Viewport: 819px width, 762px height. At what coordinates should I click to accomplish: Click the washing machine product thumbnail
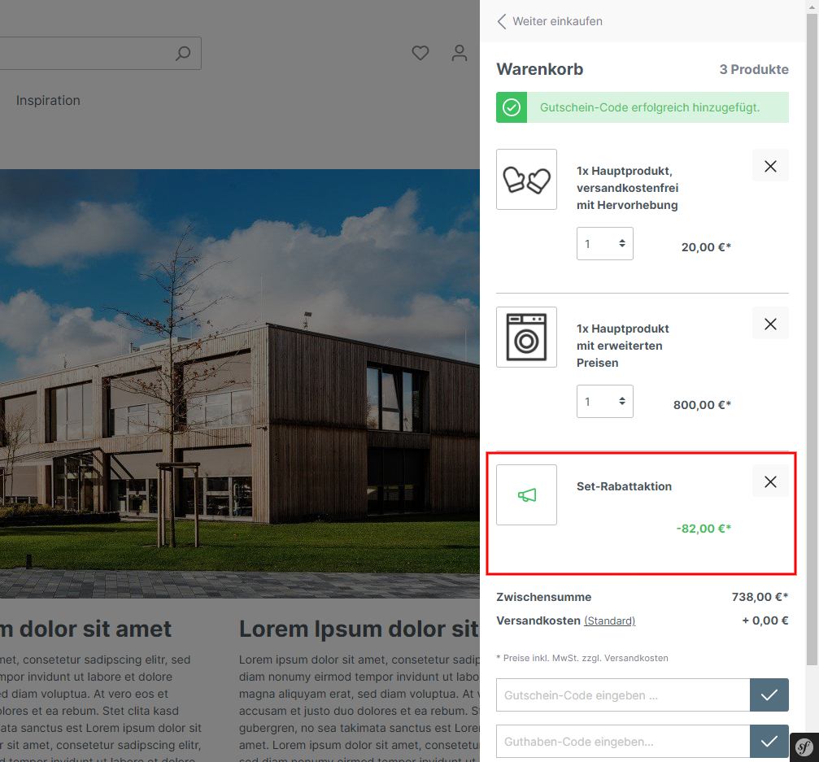pyautogui.click(x=526, y=337)
